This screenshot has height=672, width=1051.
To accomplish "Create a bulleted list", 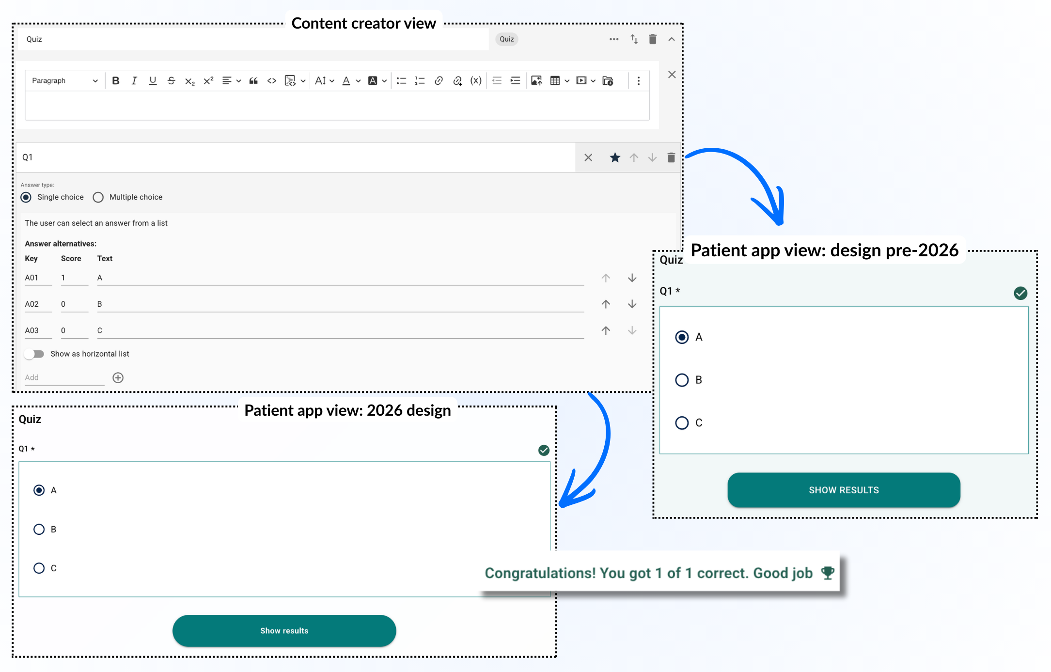I will [401, 81].
